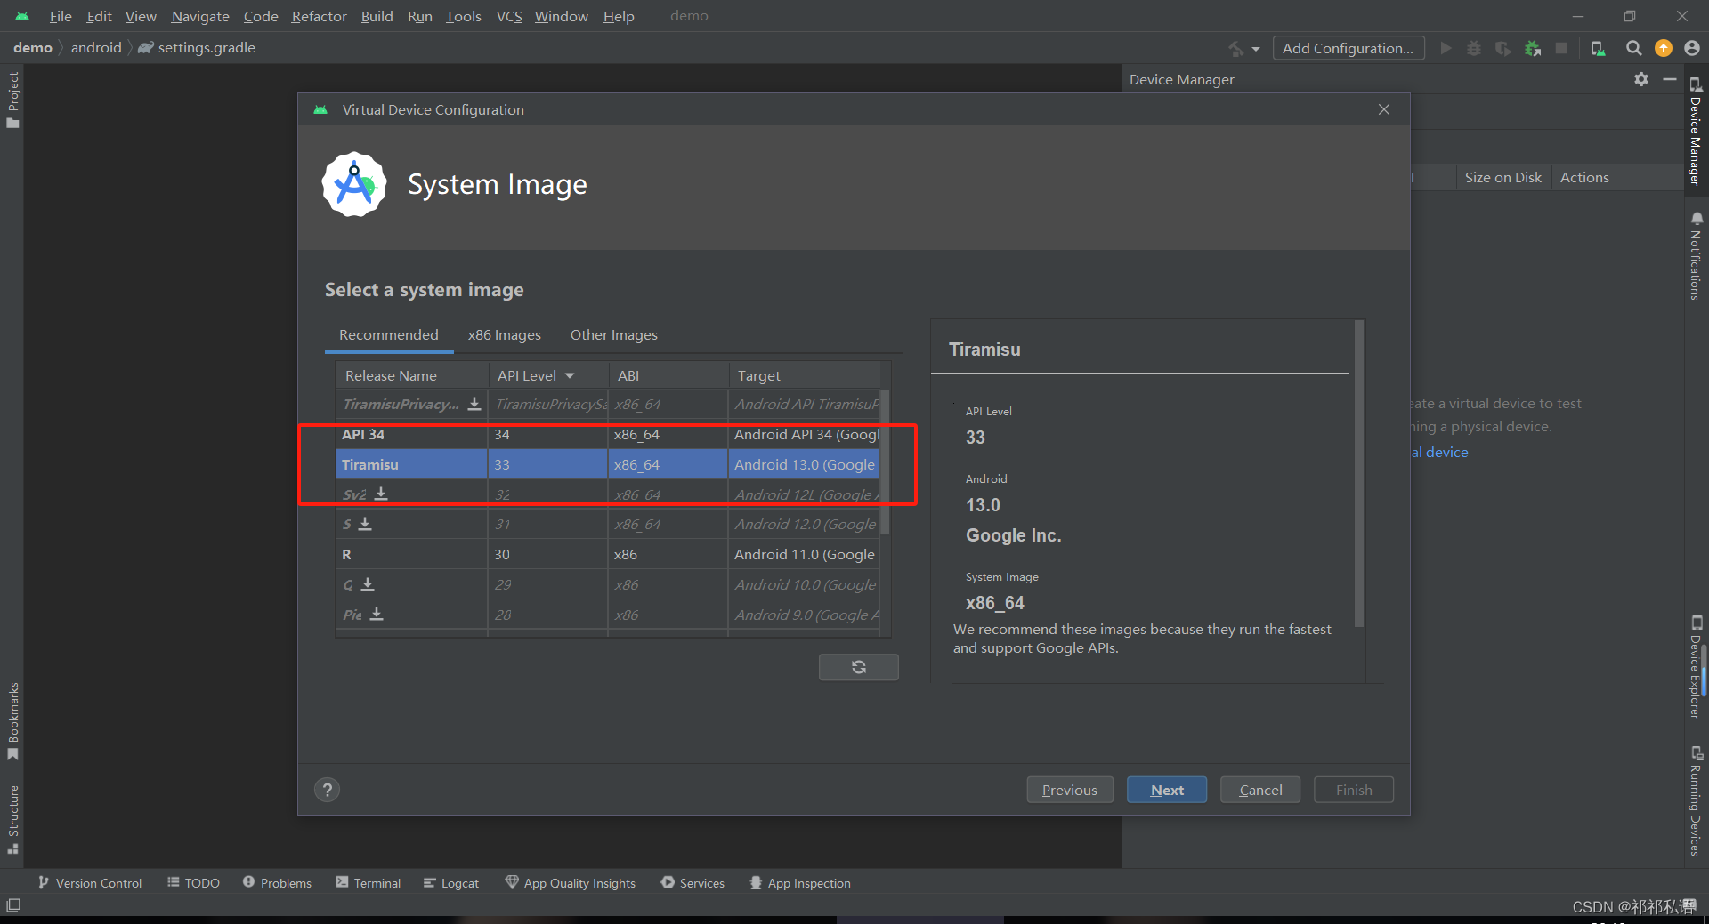Screen dimensions: 1709x924
Task: Click the refresh system images button
Action: click(859, 667)
